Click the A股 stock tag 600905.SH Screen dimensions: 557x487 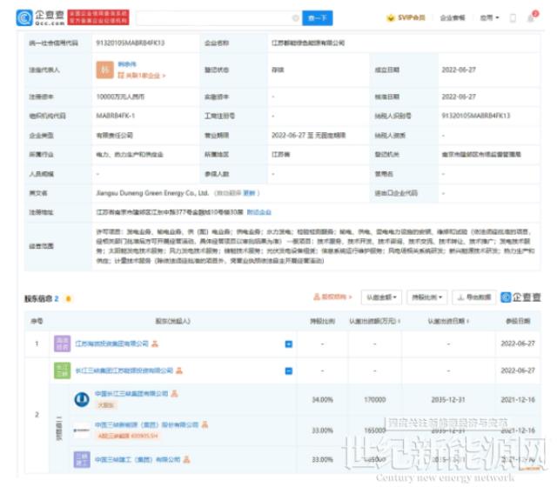[128, 436]
